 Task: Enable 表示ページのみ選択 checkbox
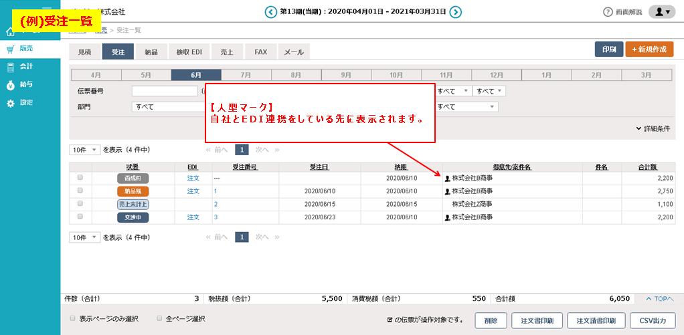(x=73, y=319)
